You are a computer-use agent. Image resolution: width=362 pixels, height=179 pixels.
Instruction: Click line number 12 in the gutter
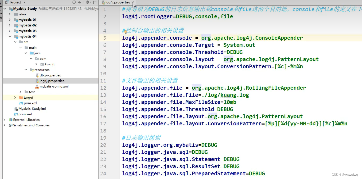pyautogui.click(x=103, y=88)
